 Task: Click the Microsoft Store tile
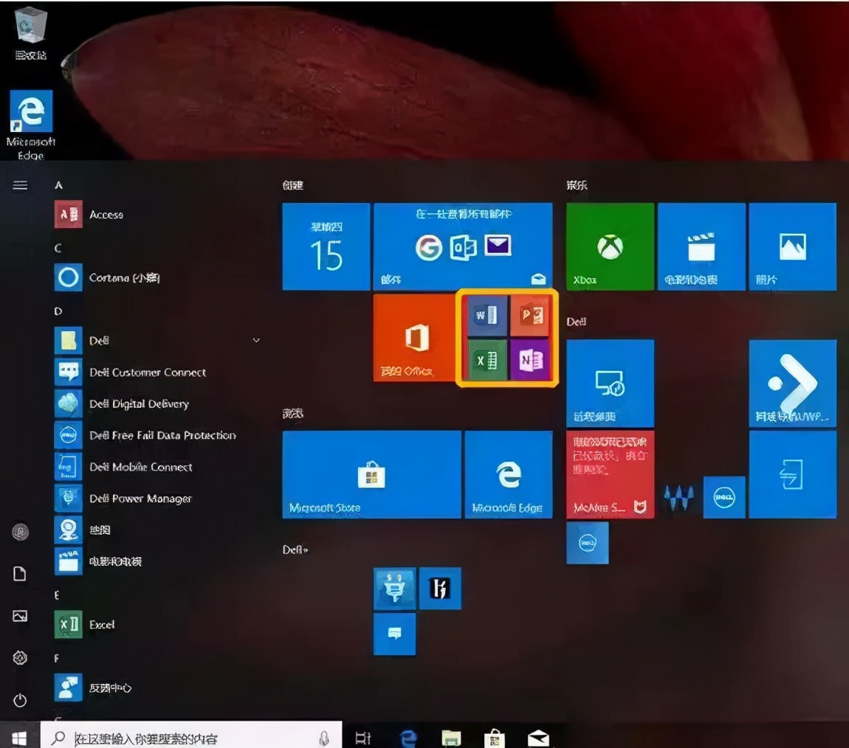371,474
